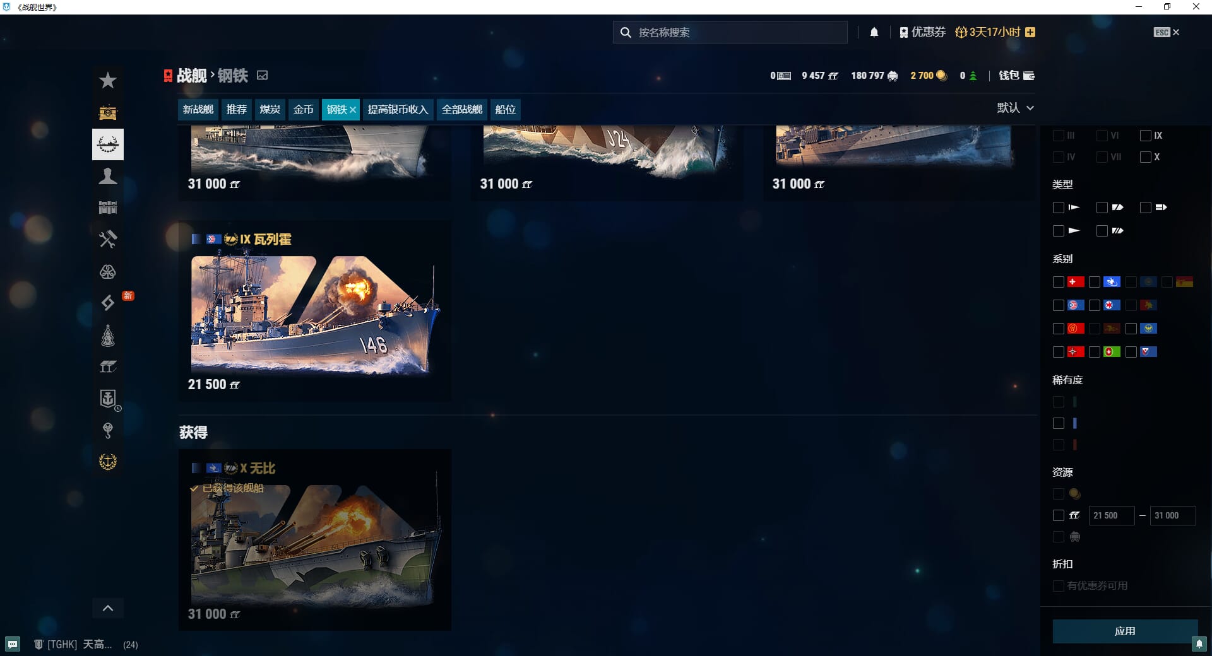
Task: Expand premium time with the plus button
Action: tap(1030, 32)
